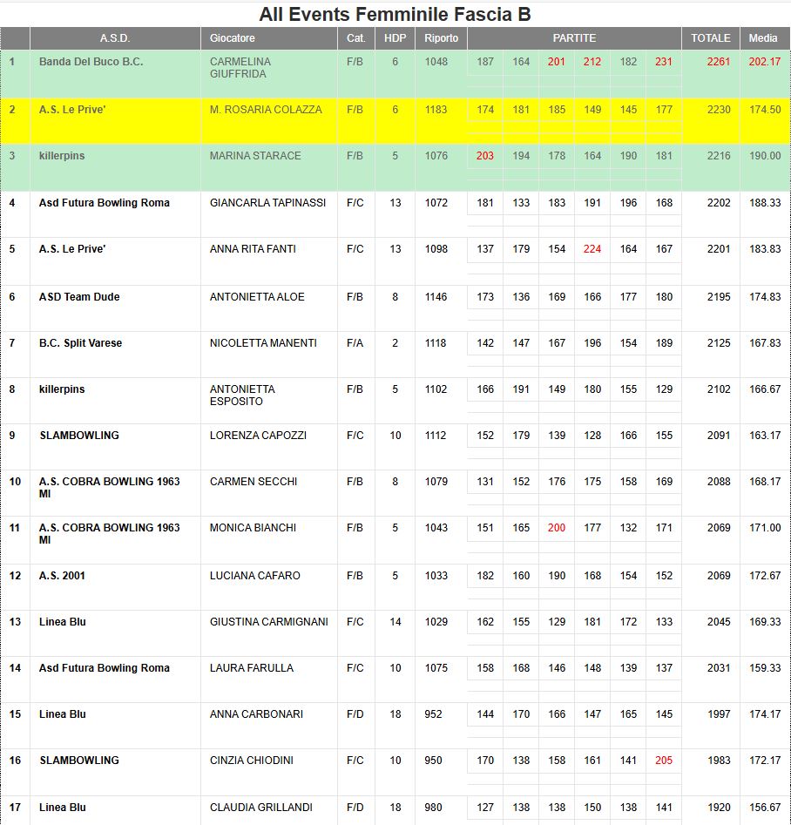This screenshot has width=791, height=825.
Task: Select player LORENZA CAPOZZI
Action: pyautogui.click(x=258, y=436)
